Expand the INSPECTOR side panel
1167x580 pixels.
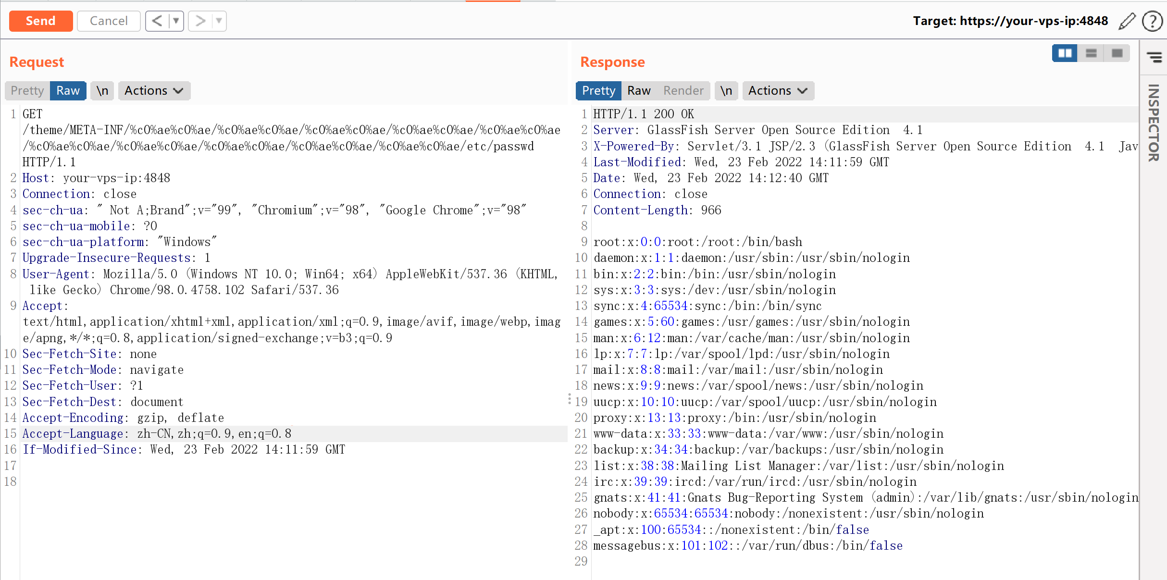(x=1154, y=123)
